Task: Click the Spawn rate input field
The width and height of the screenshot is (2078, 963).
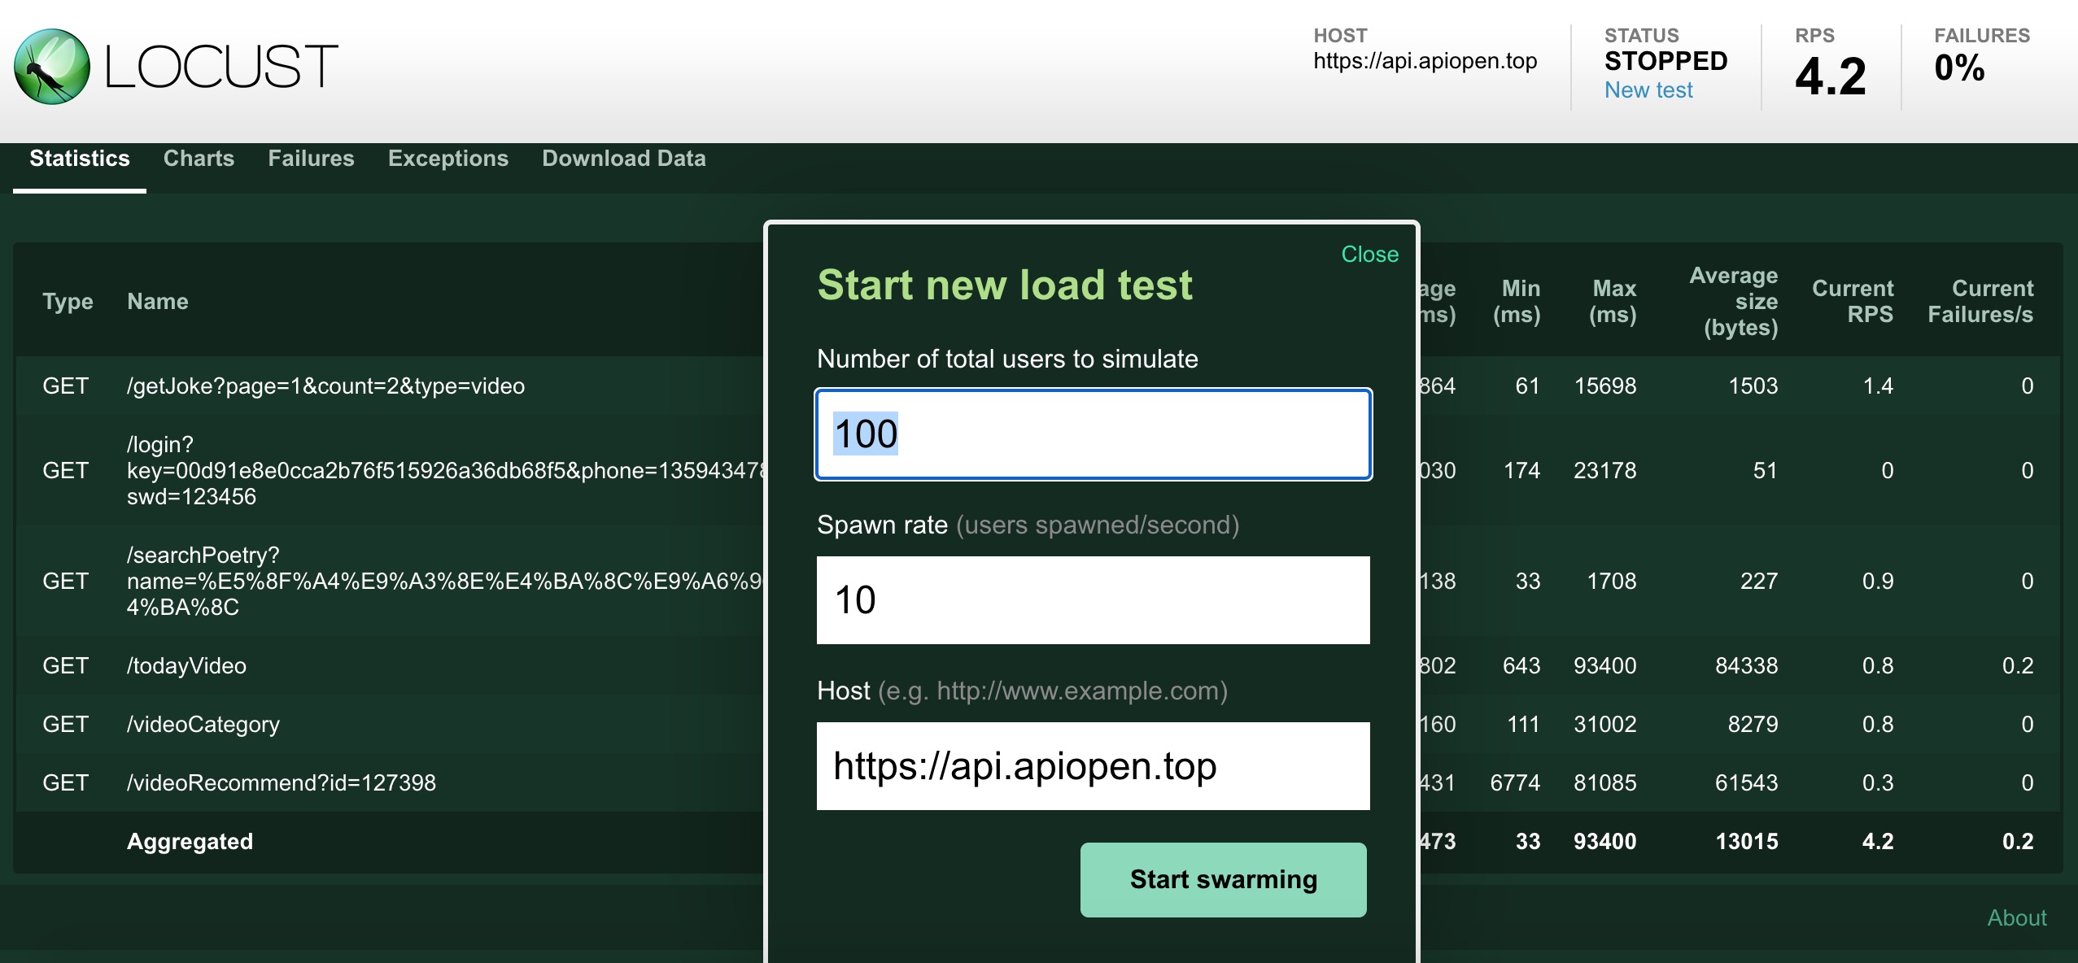Action: pyautogui.click(x=1092, y=599)
